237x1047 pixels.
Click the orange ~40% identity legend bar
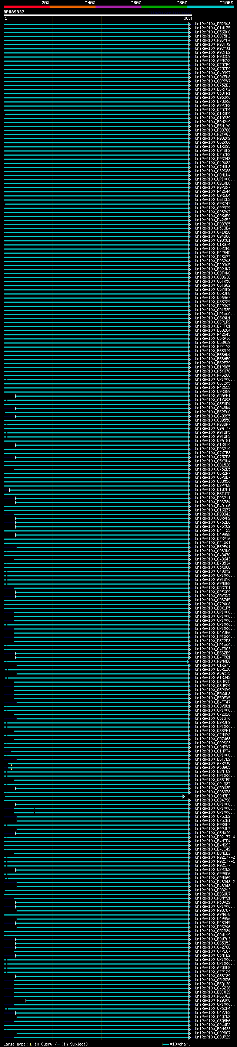pyautogui.click(x=73, y=7)
